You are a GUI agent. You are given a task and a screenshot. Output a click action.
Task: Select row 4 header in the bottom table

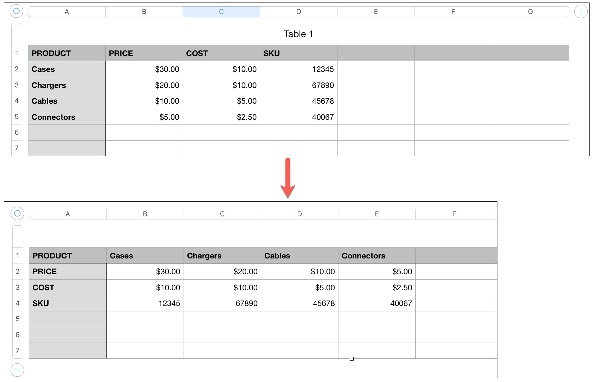(x=18, y=303)
